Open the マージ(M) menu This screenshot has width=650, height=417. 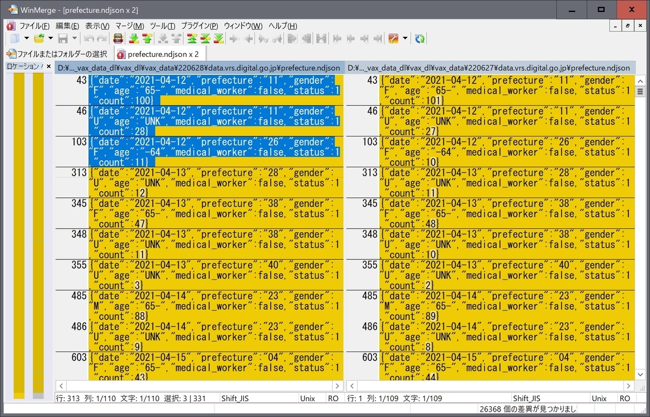129,25
